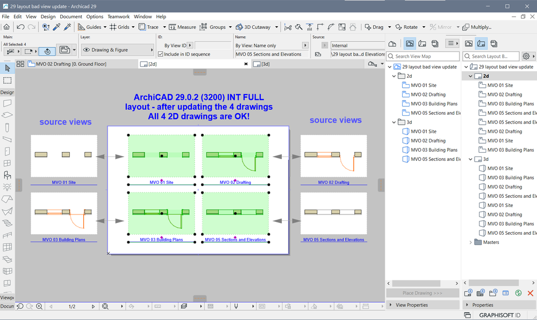Collapse 2d folder in View Map

coord(394,76)
